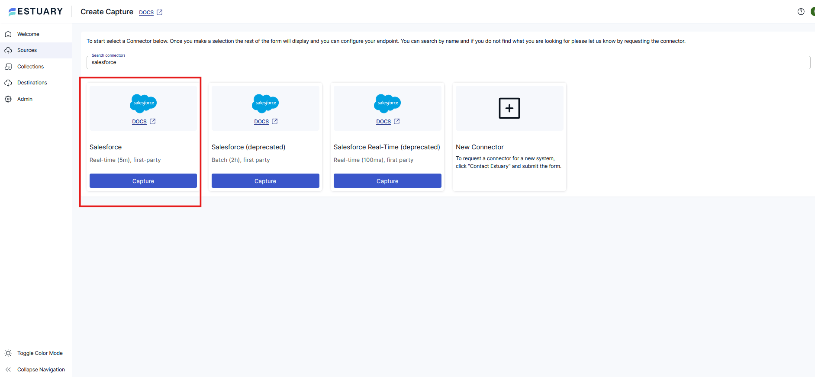The height and width of the screenshot is (377, 815).
Task: Click the Create Capture page heading
Action: 107,12
